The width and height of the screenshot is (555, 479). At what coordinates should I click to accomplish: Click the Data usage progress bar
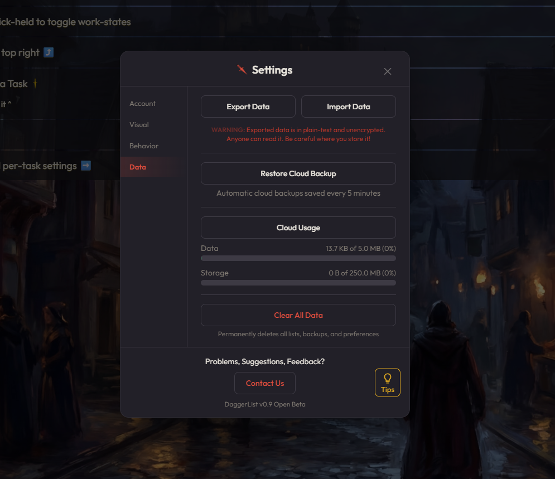[x=298, y=258]
